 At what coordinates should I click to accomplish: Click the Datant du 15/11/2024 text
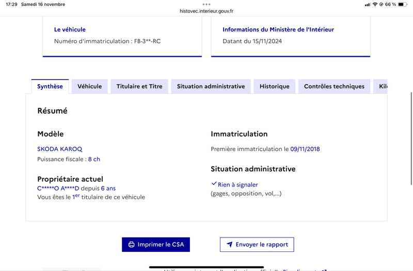[x=252, y=41]
